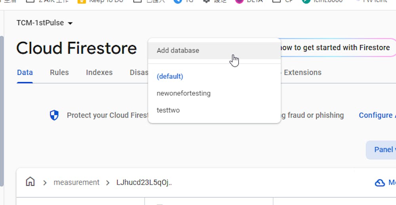Click the chevron after measurement
Viewport: 396px width, 205px height.
[108, 183]
